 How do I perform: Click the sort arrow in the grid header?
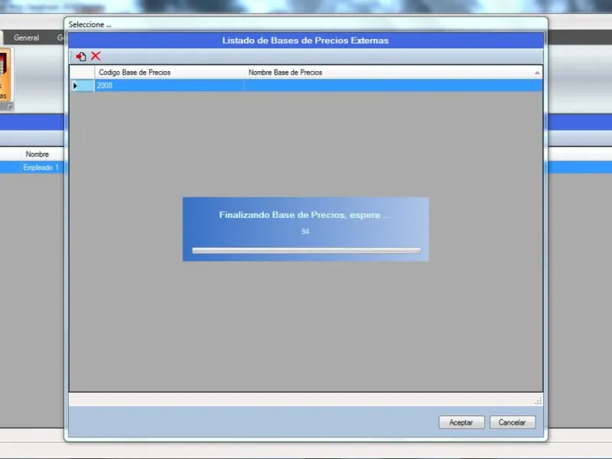click(537, 73)
